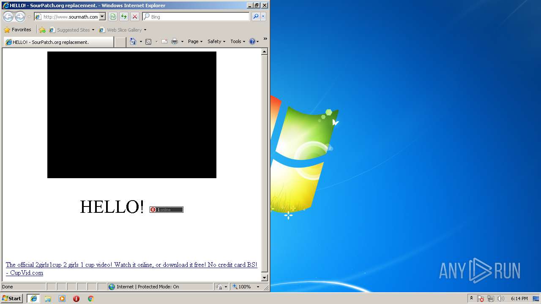
Task: Click the Network connection tray icon
Action: coord(491,299)
